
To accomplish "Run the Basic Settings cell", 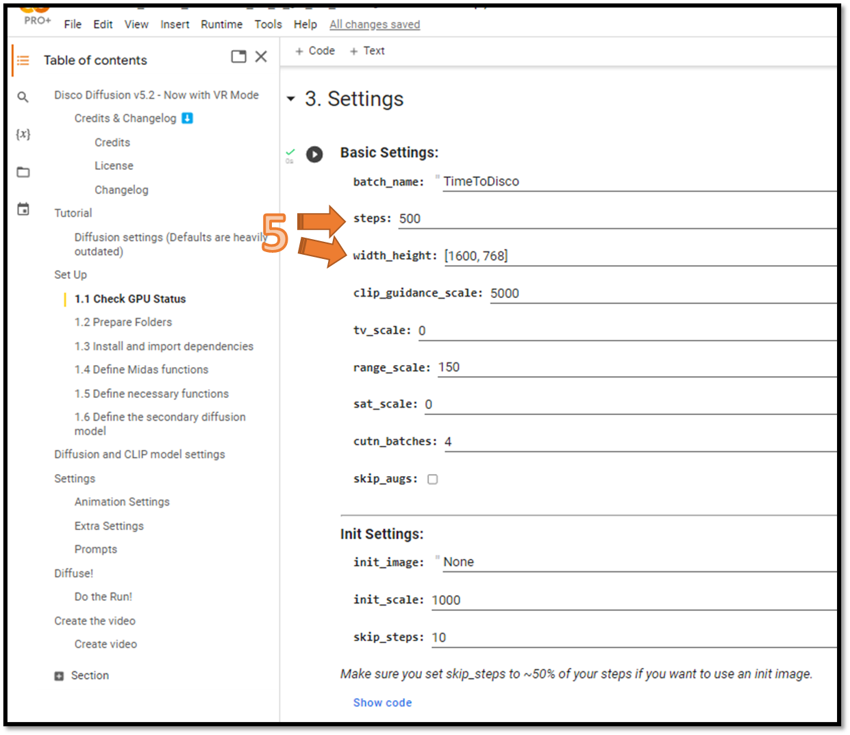I will pos(314,154).
